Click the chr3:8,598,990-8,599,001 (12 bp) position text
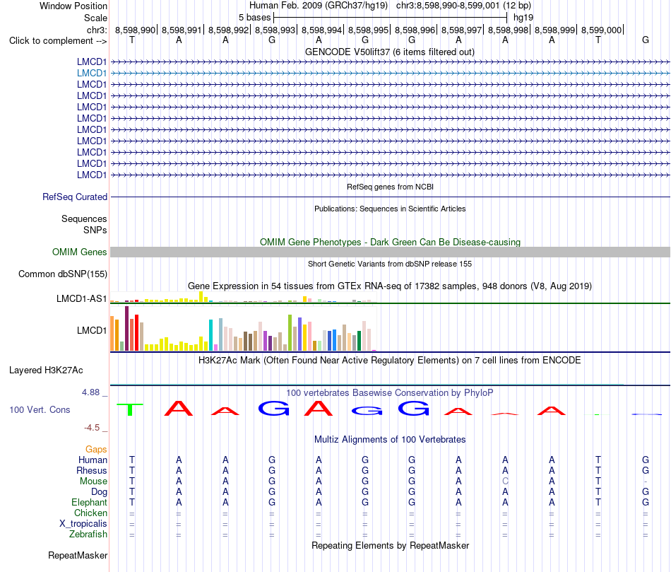Viewport: 671px width, 572px height. pos(463,6)
